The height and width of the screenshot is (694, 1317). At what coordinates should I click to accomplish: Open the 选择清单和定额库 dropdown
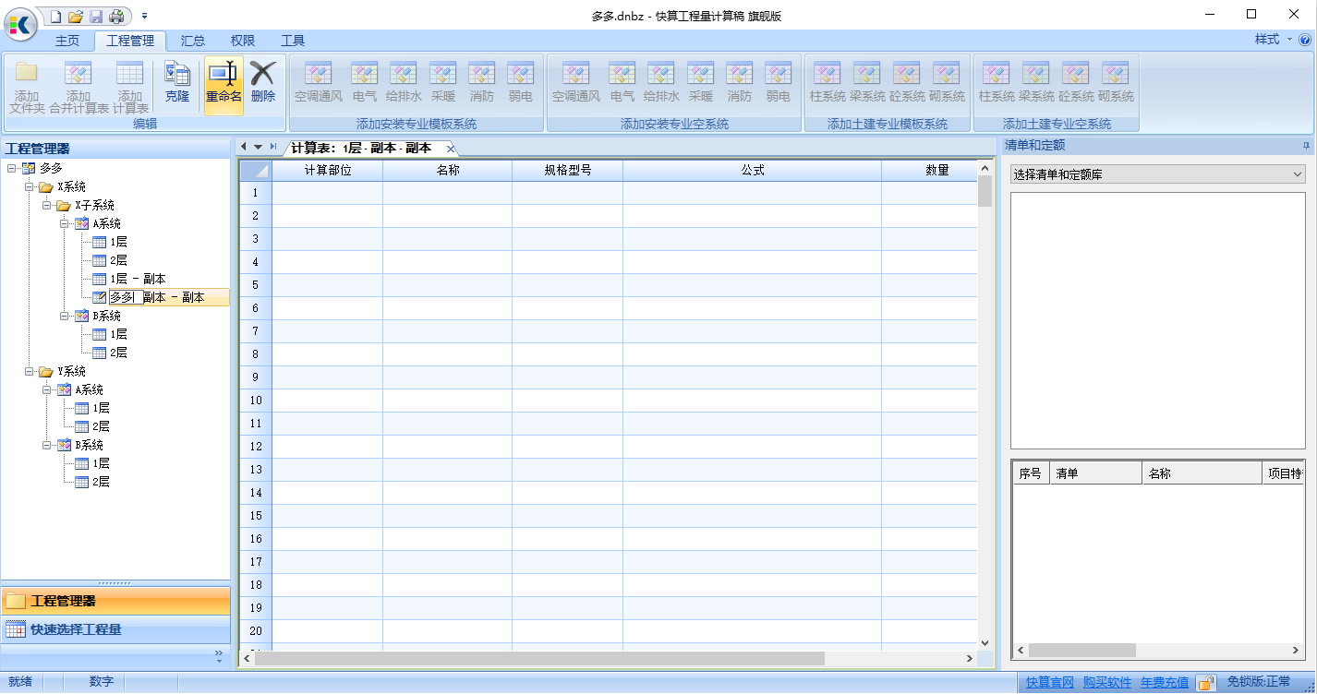(1297, 173)
